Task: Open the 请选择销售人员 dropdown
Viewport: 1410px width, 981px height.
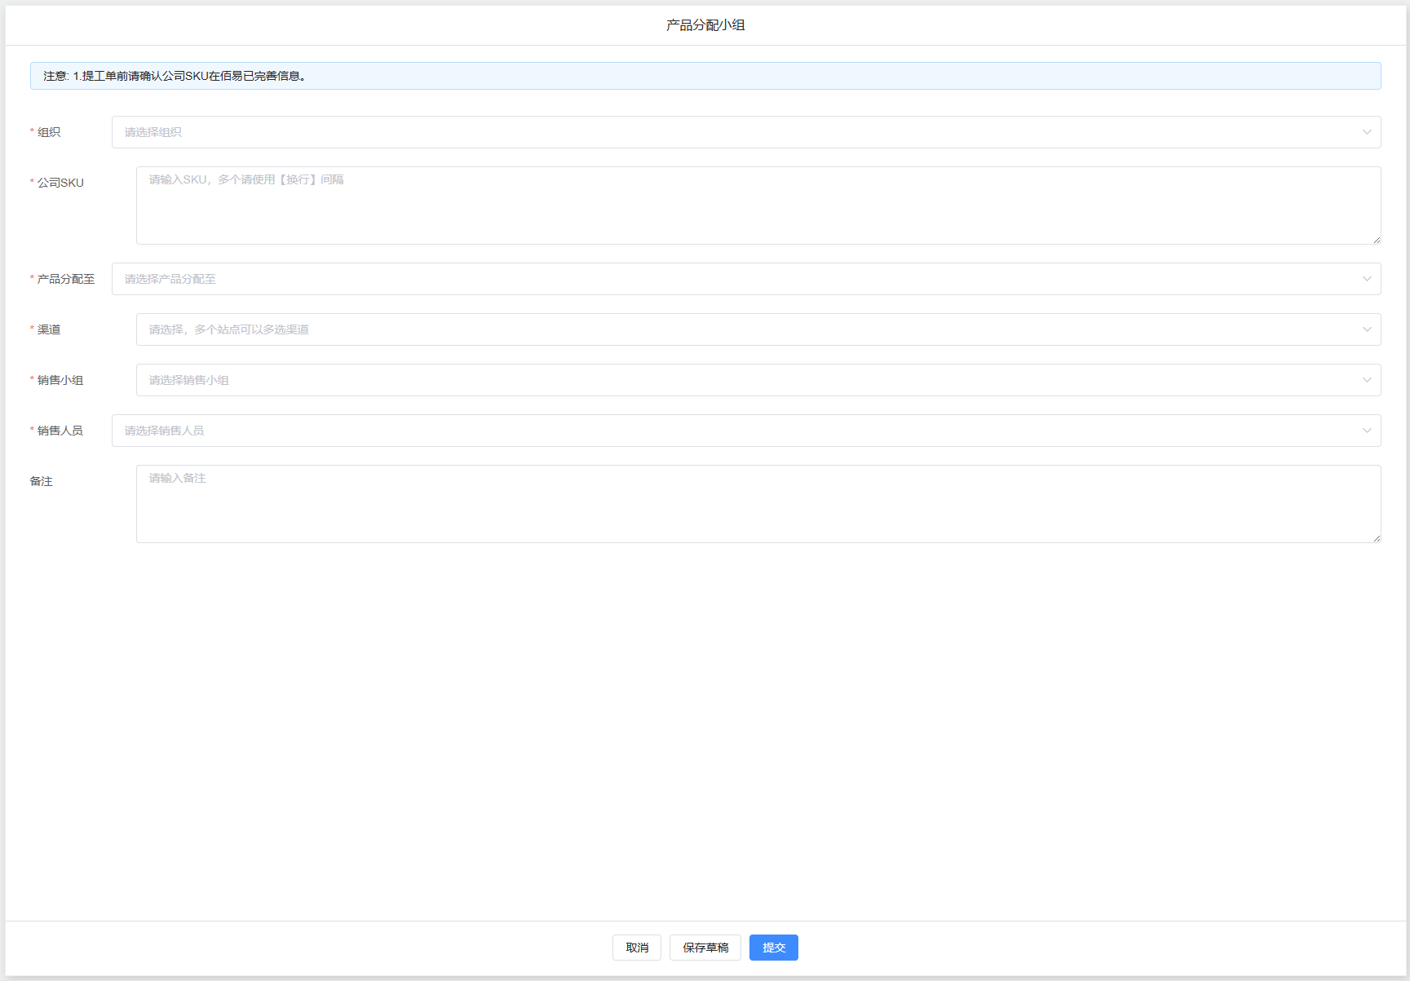Action: pos(734,431)
